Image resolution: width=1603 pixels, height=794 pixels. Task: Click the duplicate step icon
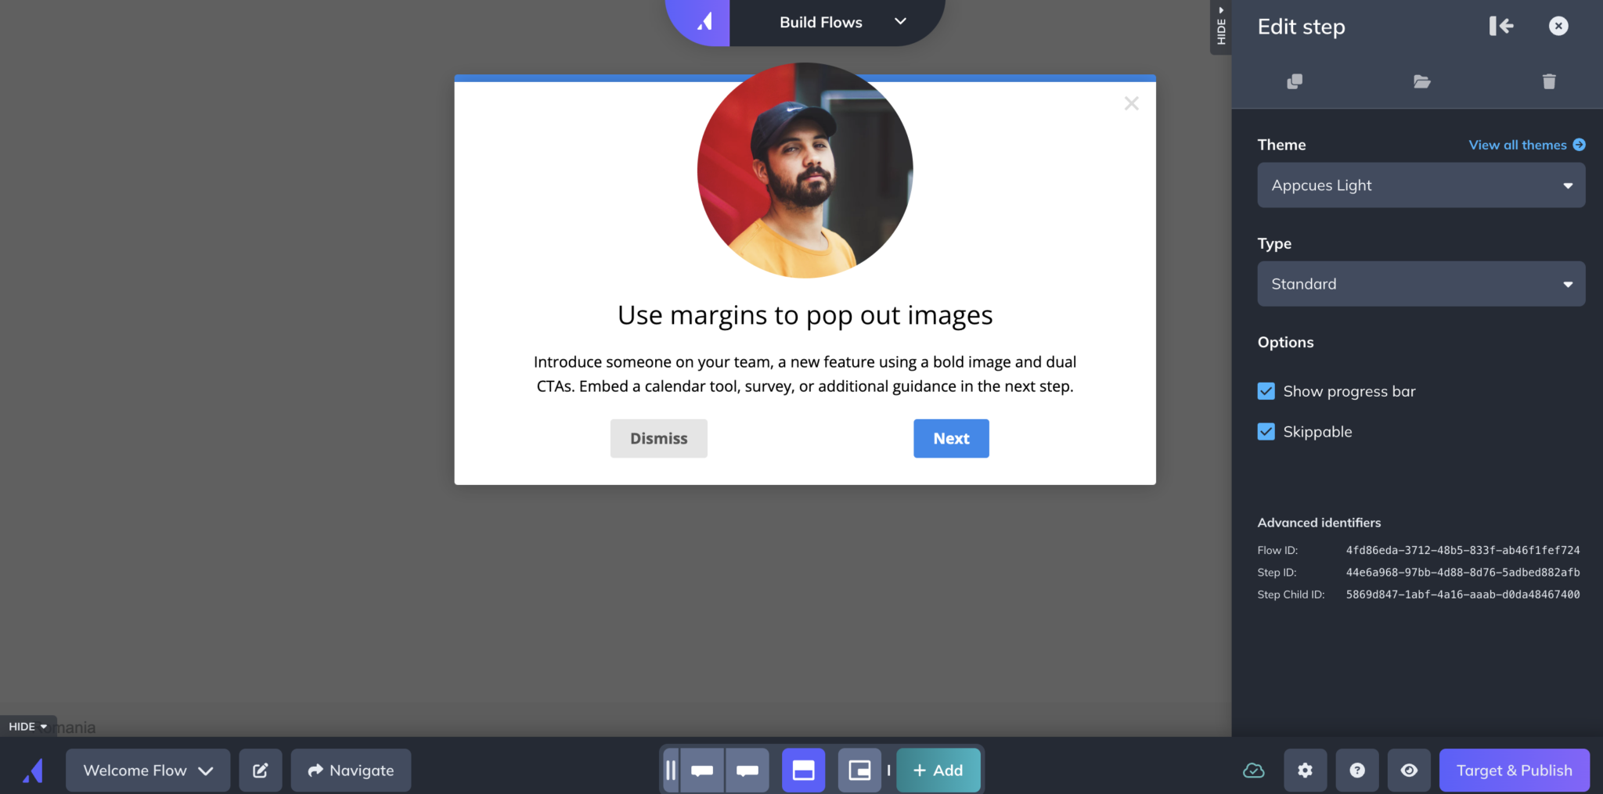(x=1295, y=81)
